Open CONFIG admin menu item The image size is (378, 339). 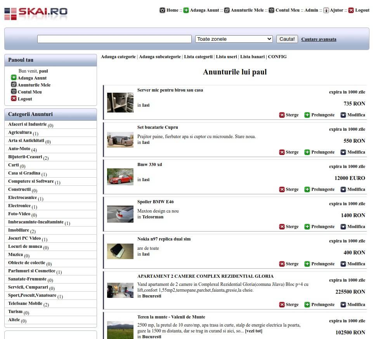[277, 57]
